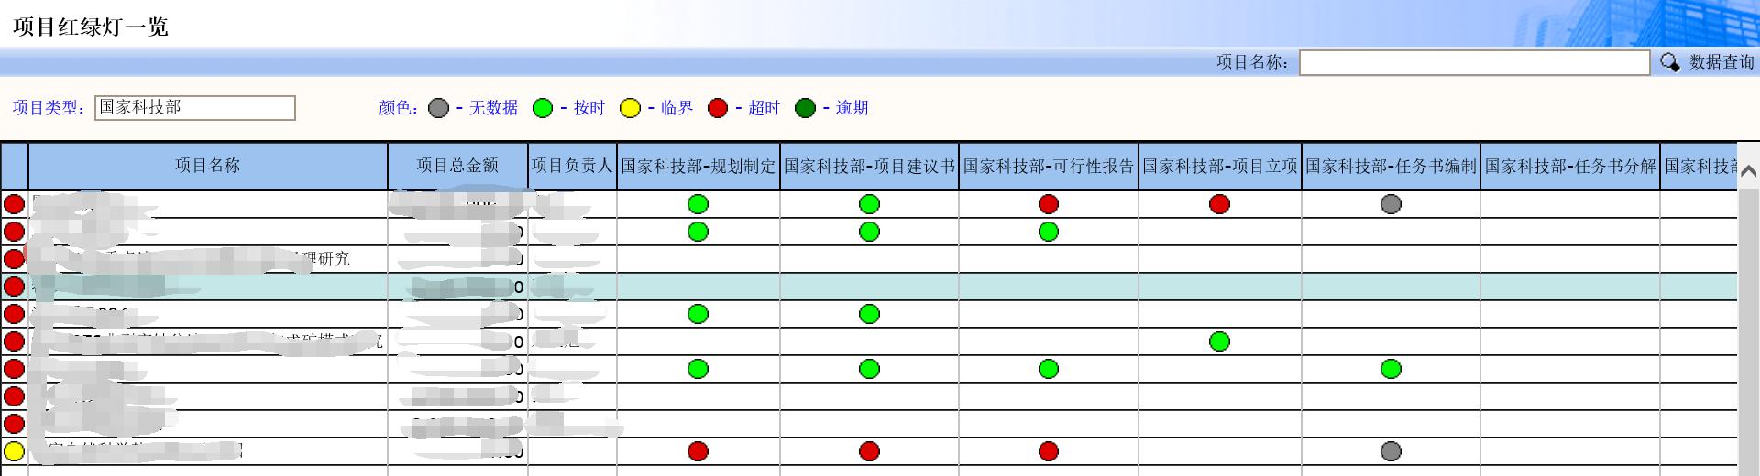
Task: Click the yellow 临界 legend circle
Action: click(x=630, y=108)
